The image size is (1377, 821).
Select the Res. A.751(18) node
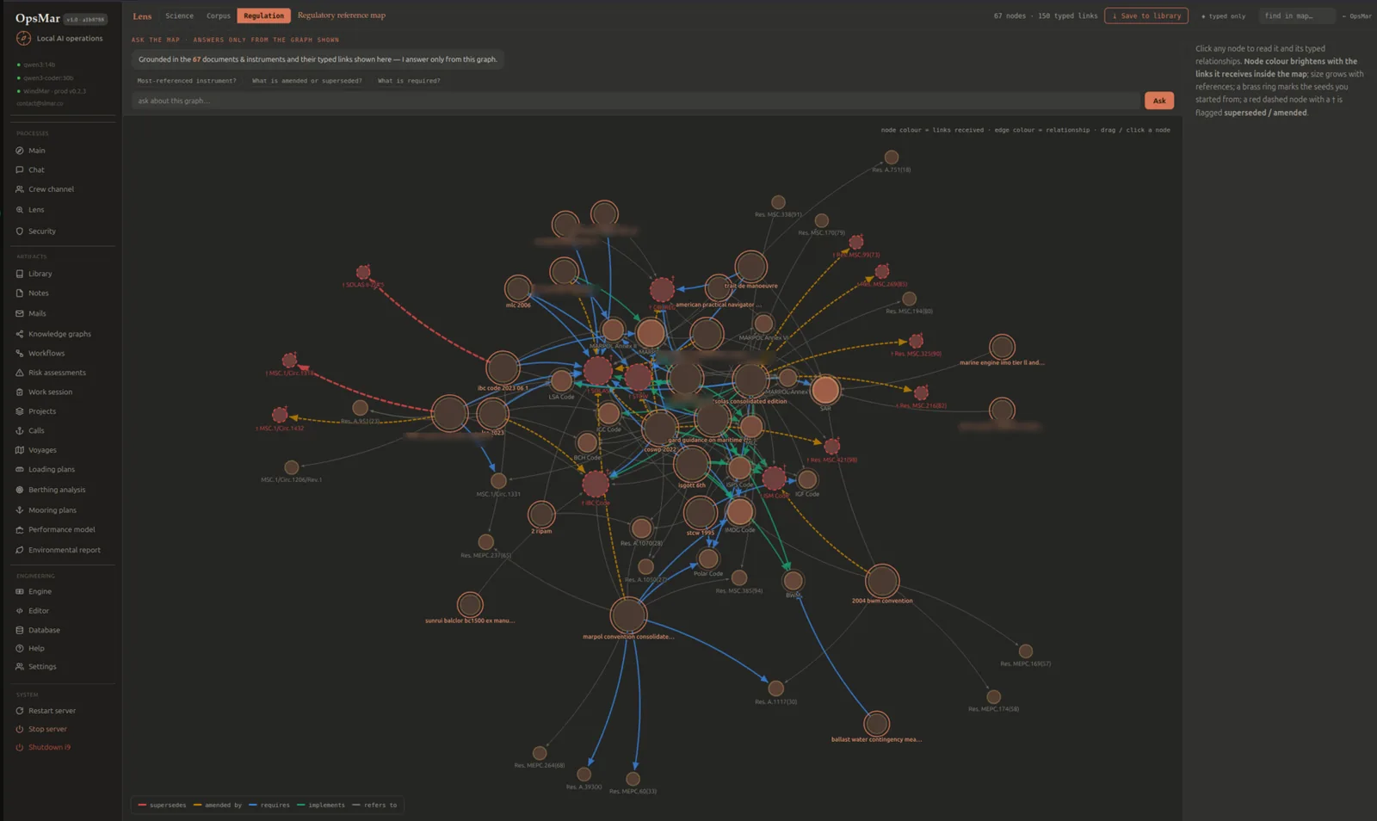(892, 157)
